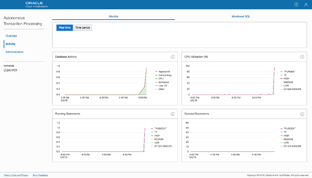Open Administration in the sidebar

[x=15, y=52]
